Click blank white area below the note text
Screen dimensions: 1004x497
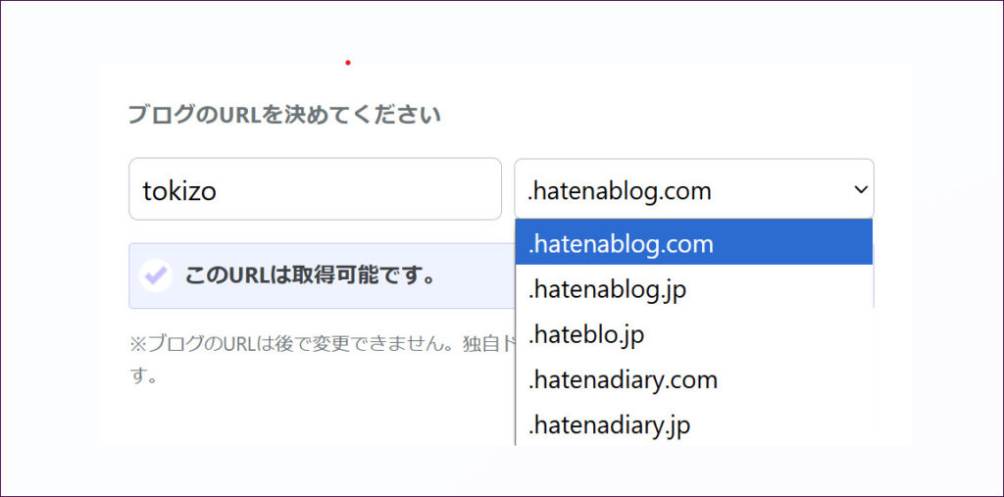tap(314, 417)
